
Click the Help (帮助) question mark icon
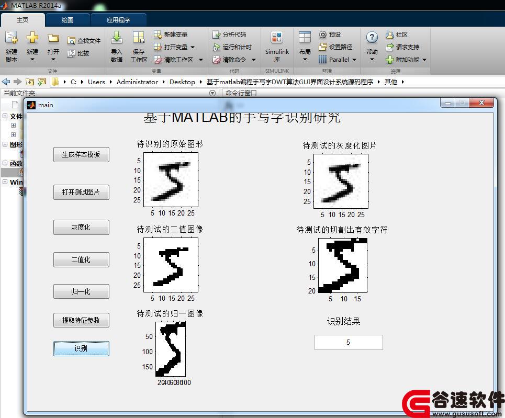coord(372,38)
